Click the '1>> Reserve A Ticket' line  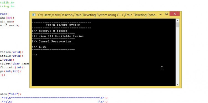tap(49, 31)
